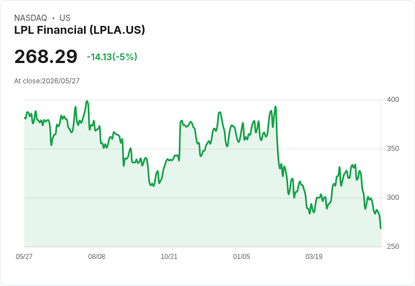The width and height of the screenshot is (415, 286).
Task: Click the -14.13(-5%) change value
Action: [x=112, y=57]
